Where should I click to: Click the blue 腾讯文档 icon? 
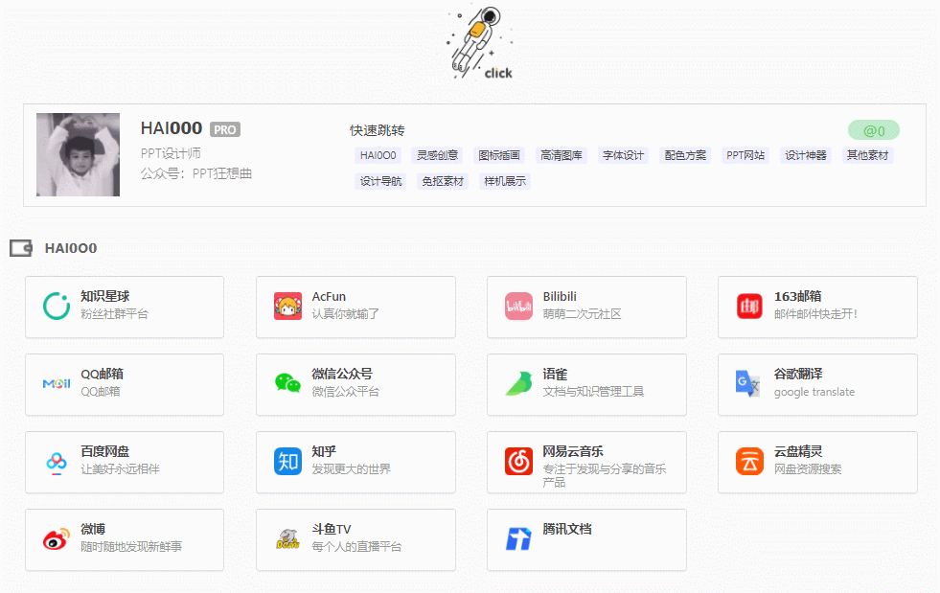coord(518,539)
